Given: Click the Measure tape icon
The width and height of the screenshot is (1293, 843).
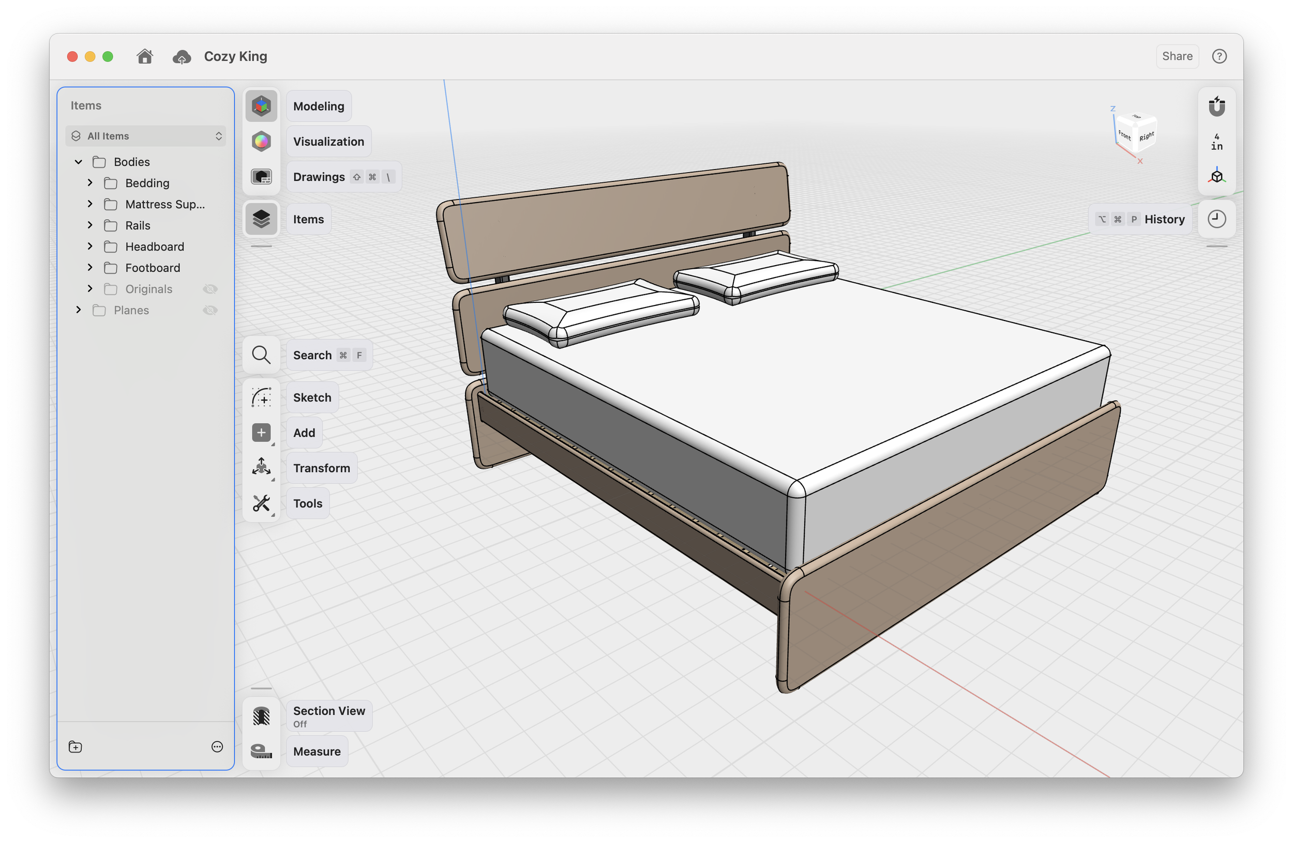Looking at the screenshot, I should coord(261,752).
